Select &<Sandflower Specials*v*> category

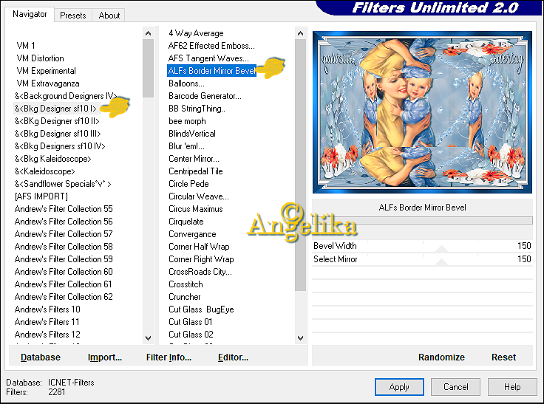tap(63, 184)
